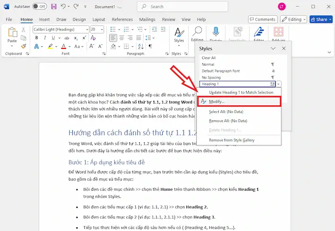Open the Editor pen icon

[x=258, y=33]
